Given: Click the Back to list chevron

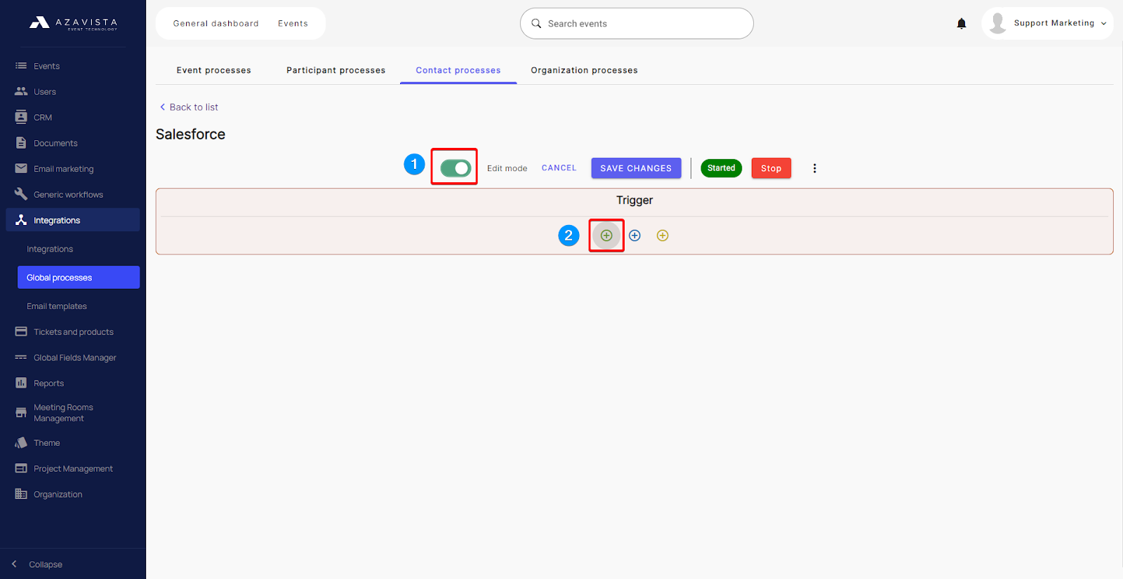Looking at the screenshot, I should tap(162, 107).
